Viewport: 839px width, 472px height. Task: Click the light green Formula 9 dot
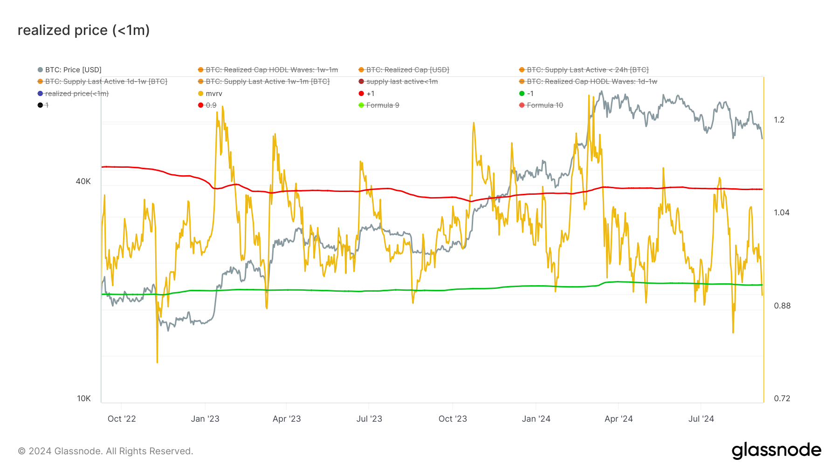point(361,105)
